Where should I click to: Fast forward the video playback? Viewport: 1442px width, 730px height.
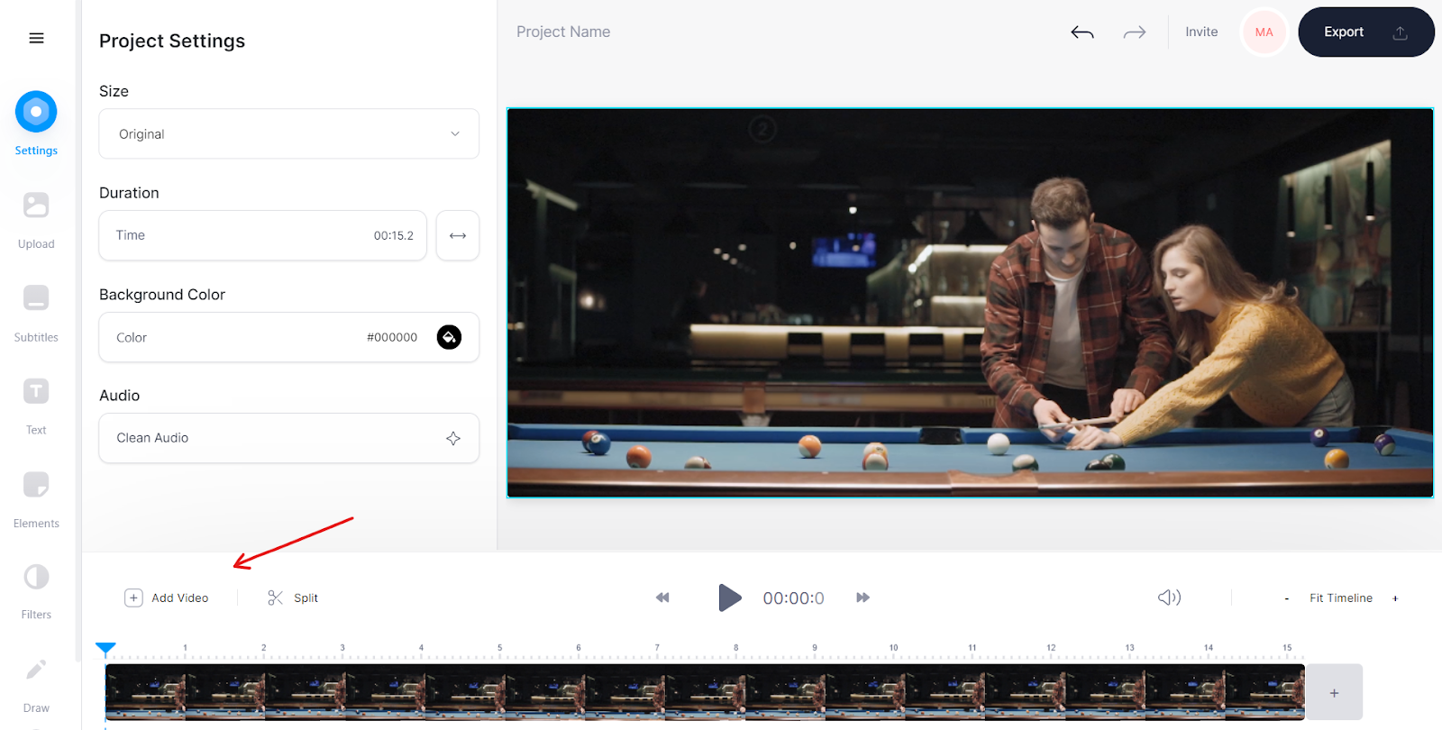(x=863, y=598)
